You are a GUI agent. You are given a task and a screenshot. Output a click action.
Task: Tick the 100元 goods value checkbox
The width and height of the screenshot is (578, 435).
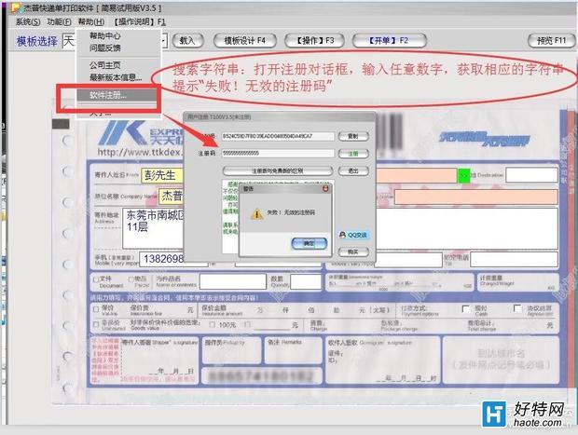tap(213, 325)
